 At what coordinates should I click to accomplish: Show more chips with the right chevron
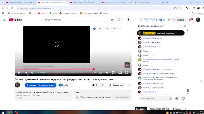click(186, 109)
